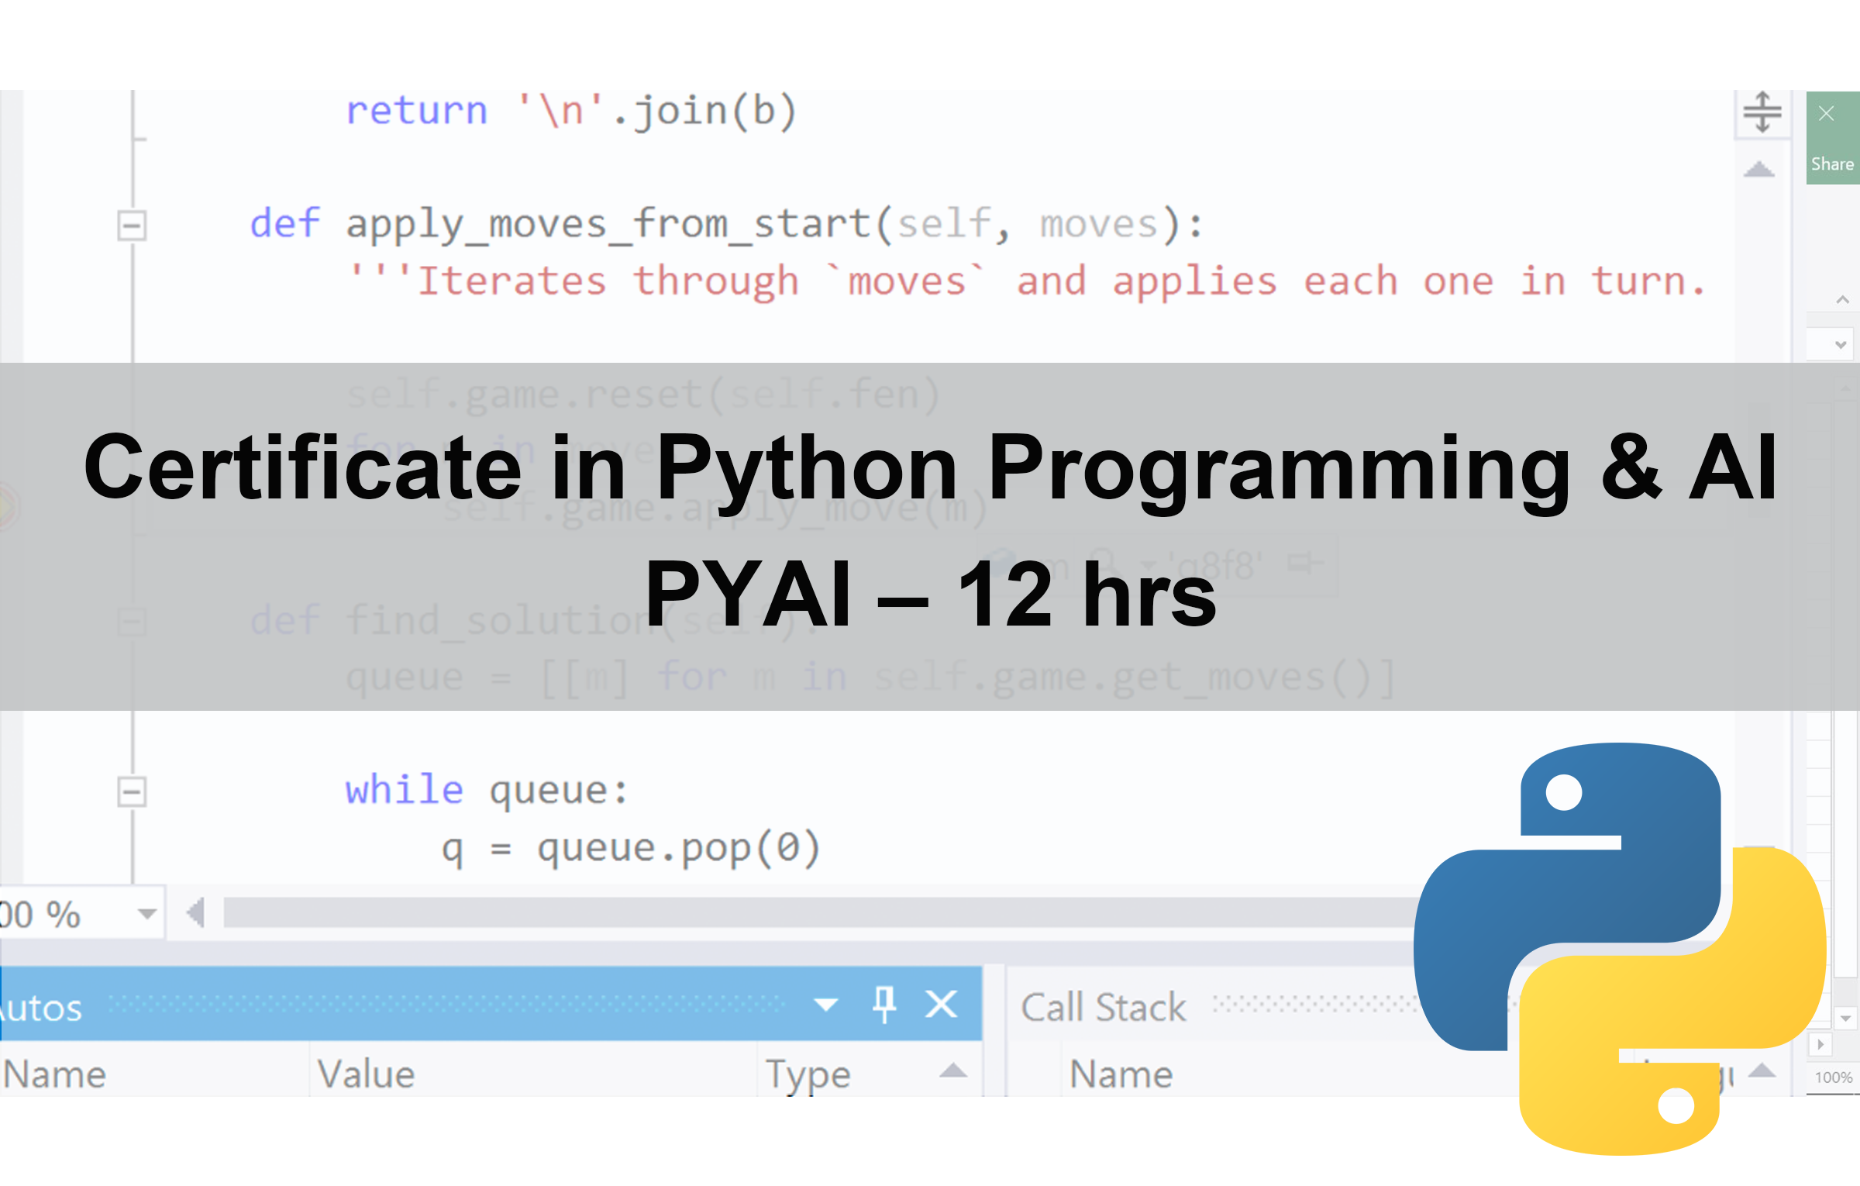
Task: Close the Autos panel
Action: pyautogui.click(x=942, y=1005)
